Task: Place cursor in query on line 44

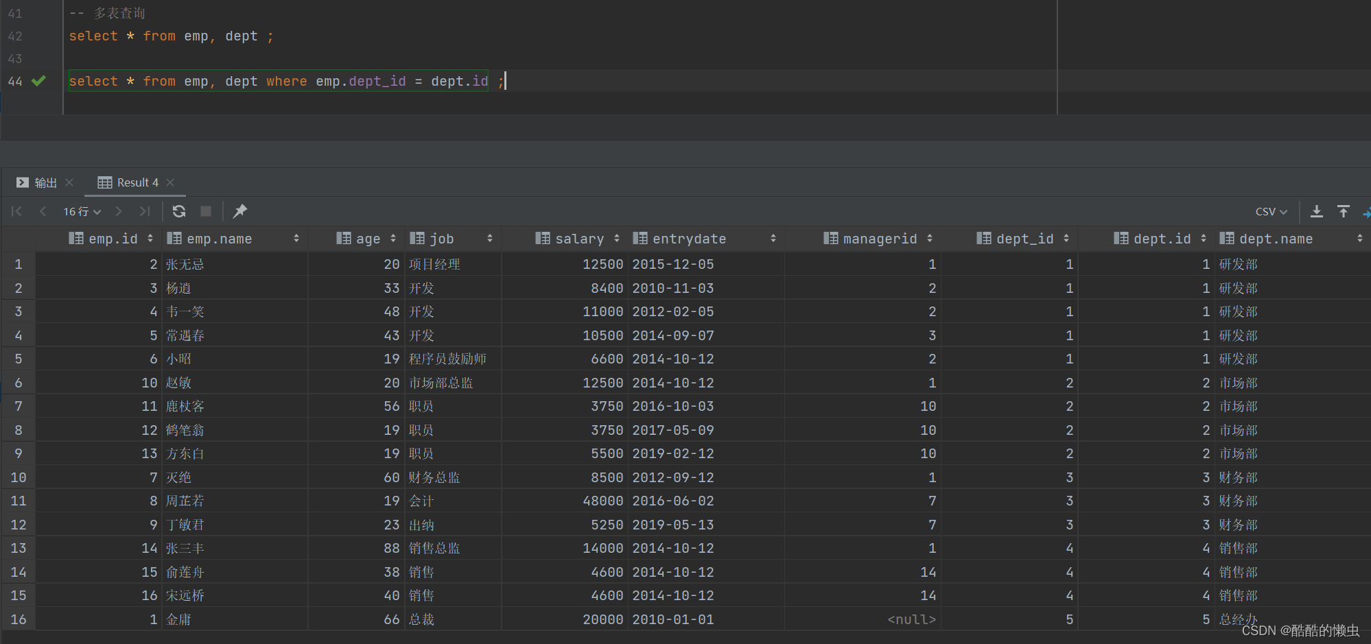Action: click(286, 81)
